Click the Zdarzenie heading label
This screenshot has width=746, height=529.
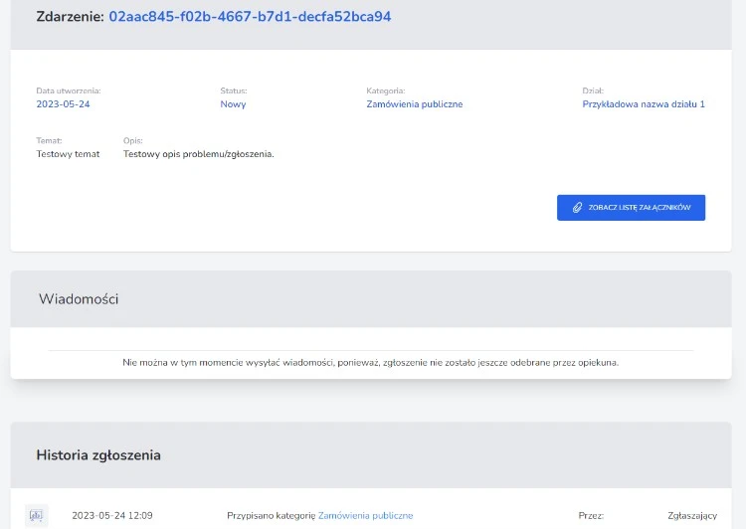tap(70, 17)
